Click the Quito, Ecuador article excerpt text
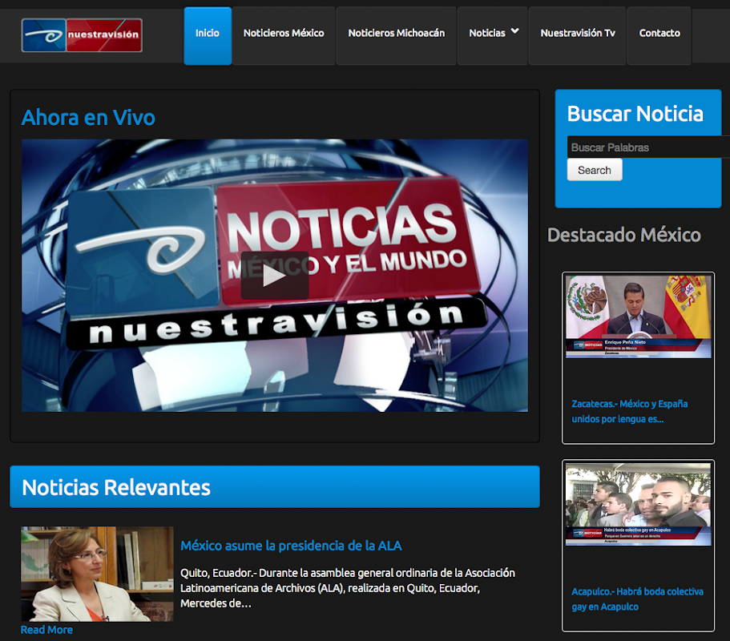This screenshot has width=730, height=641. tap(348, 588)
